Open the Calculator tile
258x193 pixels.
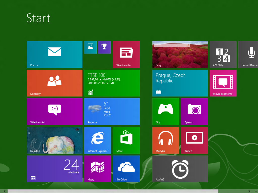point(223,55)
